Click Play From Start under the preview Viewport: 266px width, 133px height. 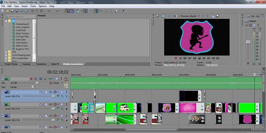[x=185, y=58]
